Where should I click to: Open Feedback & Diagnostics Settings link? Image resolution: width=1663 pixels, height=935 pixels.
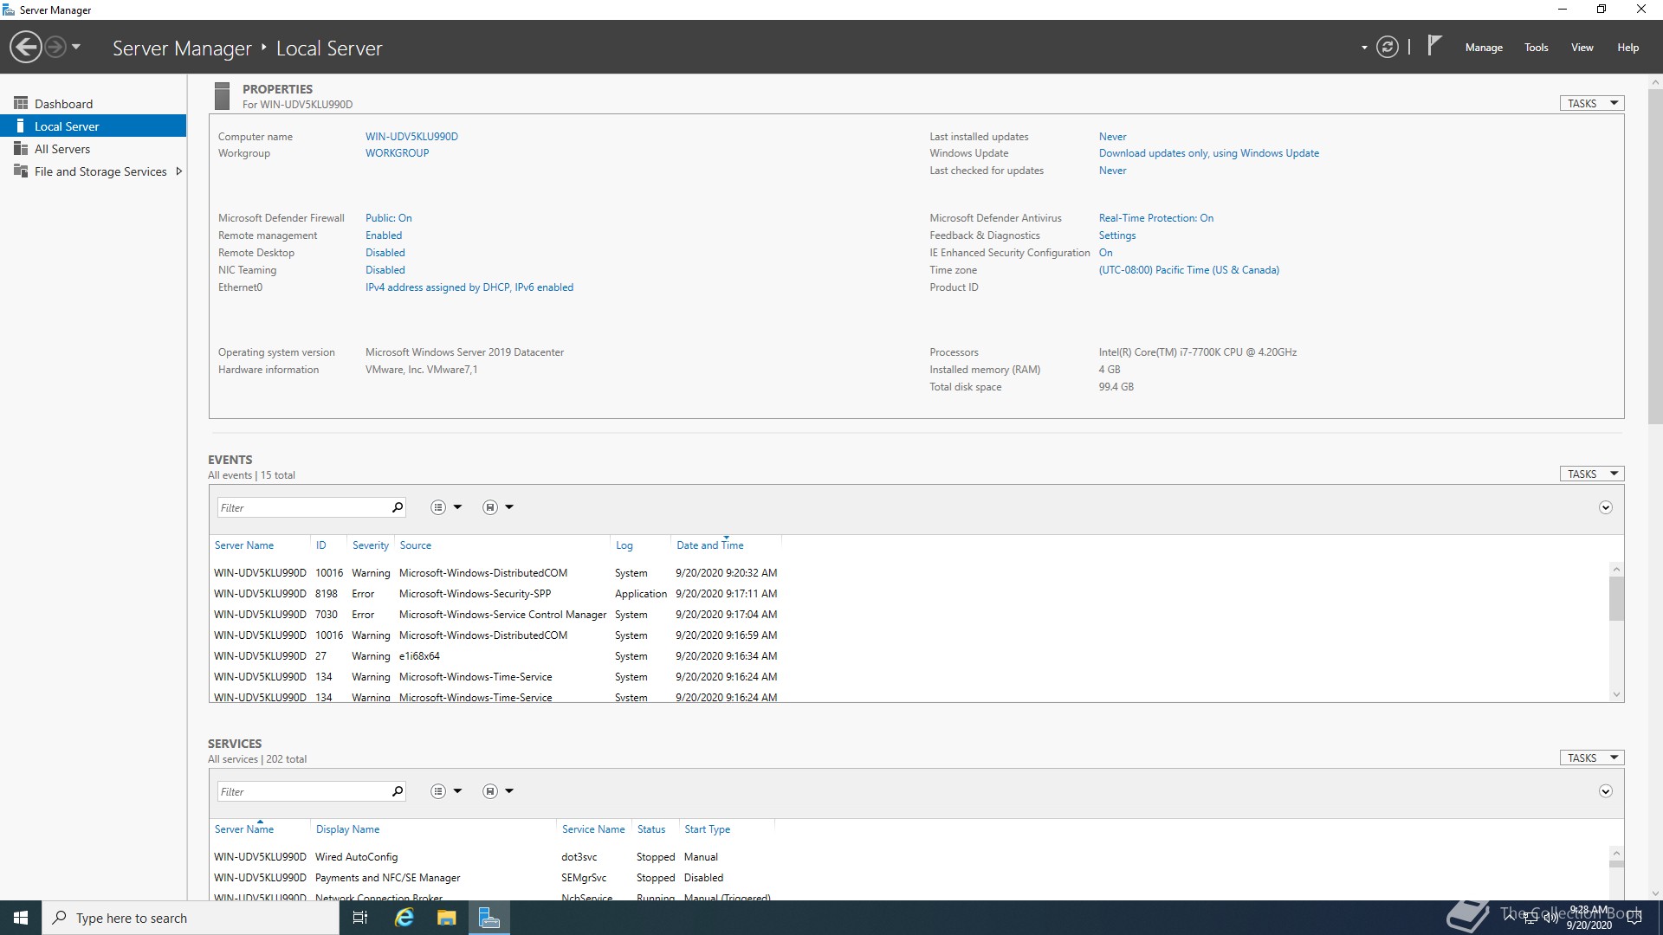tap(1116, 235)
